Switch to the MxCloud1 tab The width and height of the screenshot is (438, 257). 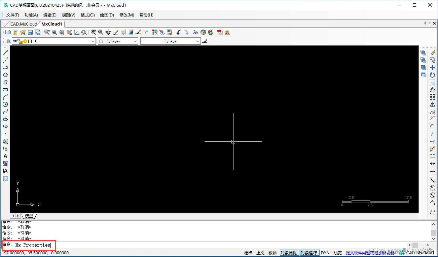[52, 24]
